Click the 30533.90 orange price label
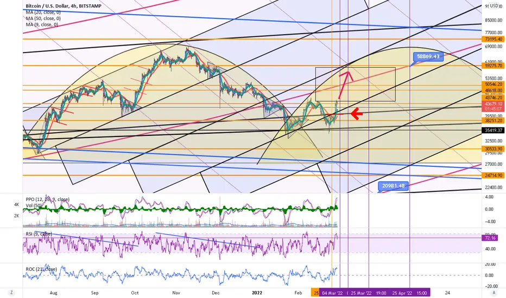 pyautogui.click(x=494, y=149)
